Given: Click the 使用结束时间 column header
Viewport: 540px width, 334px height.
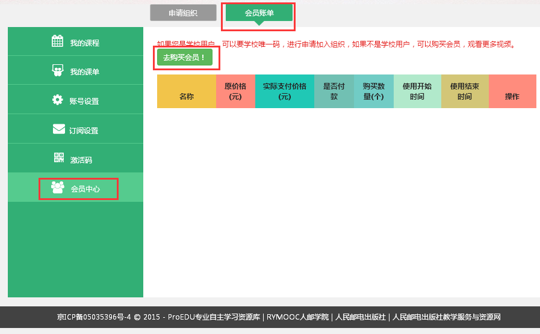Looking at the screenshot, I should coord(465,91).
